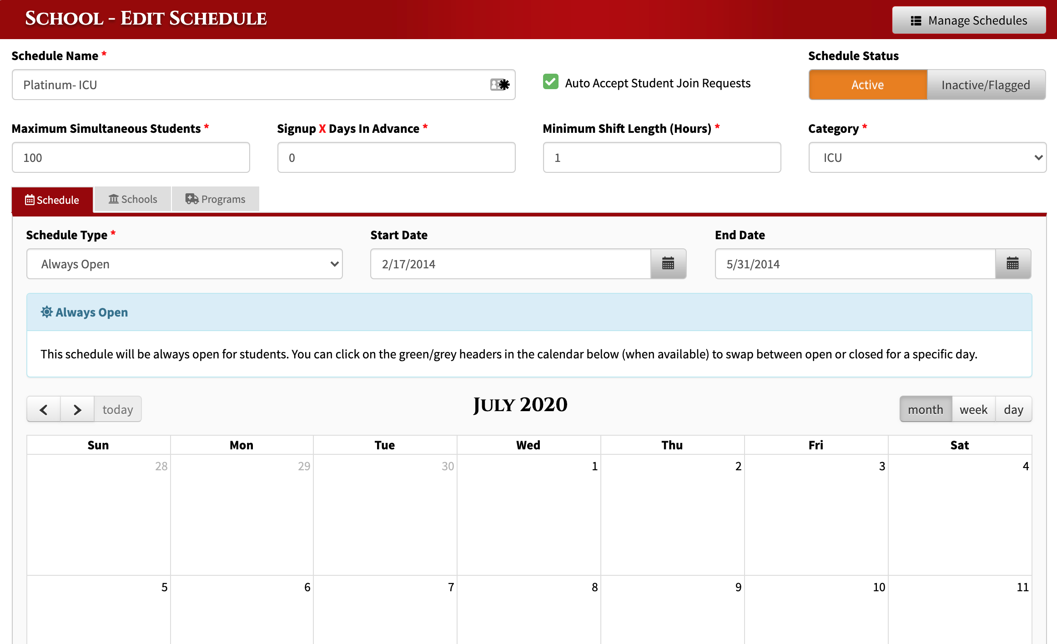
Task: Open the Schedule Type dropdown
Action: 185,264
